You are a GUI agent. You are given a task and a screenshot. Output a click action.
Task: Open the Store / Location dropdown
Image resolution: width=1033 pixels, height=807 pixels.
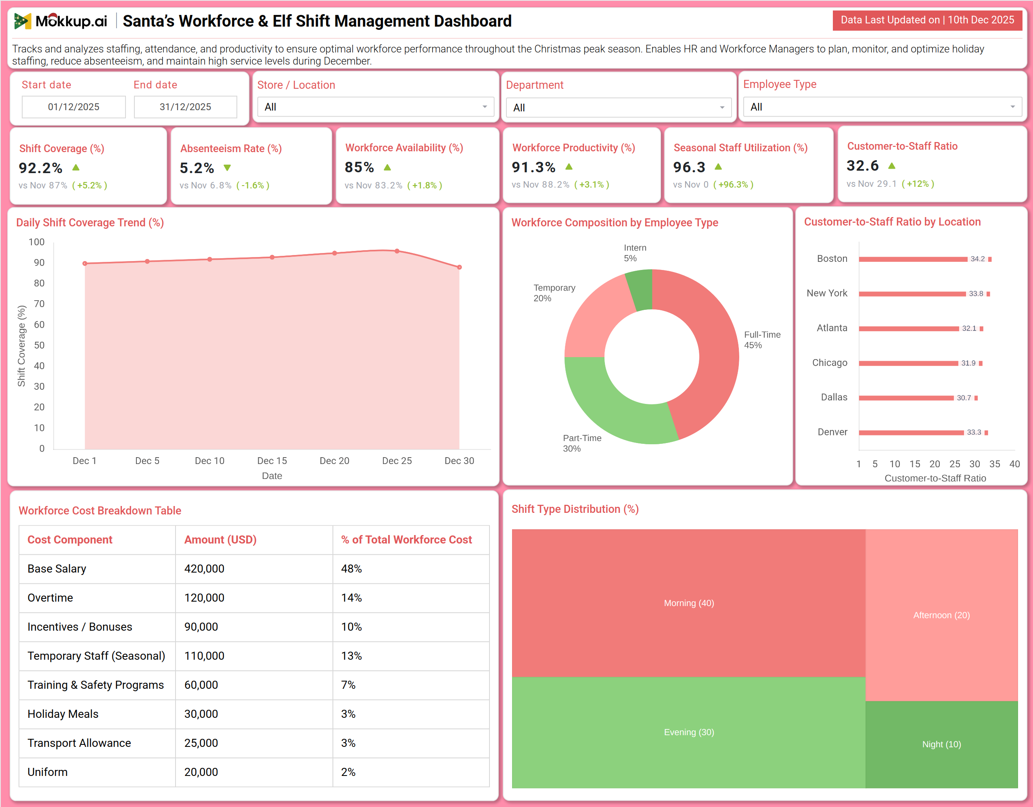(x=376, y=107)
